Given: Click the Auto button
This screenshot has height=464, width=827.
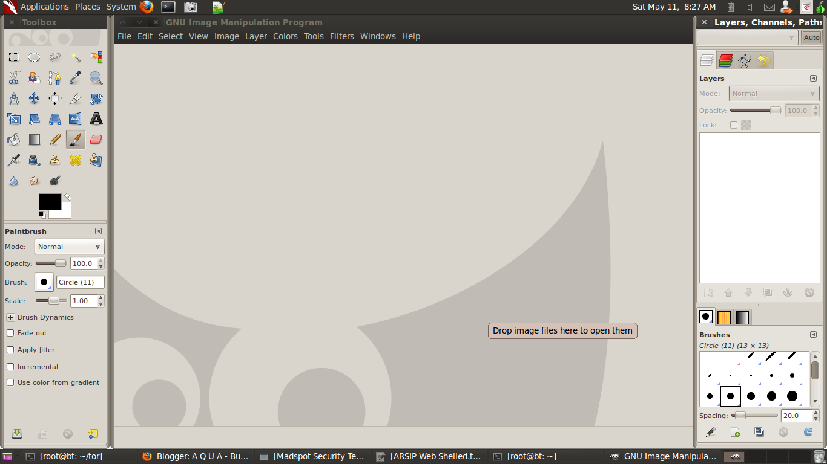Looking at the screenshot, I should 811,37.
